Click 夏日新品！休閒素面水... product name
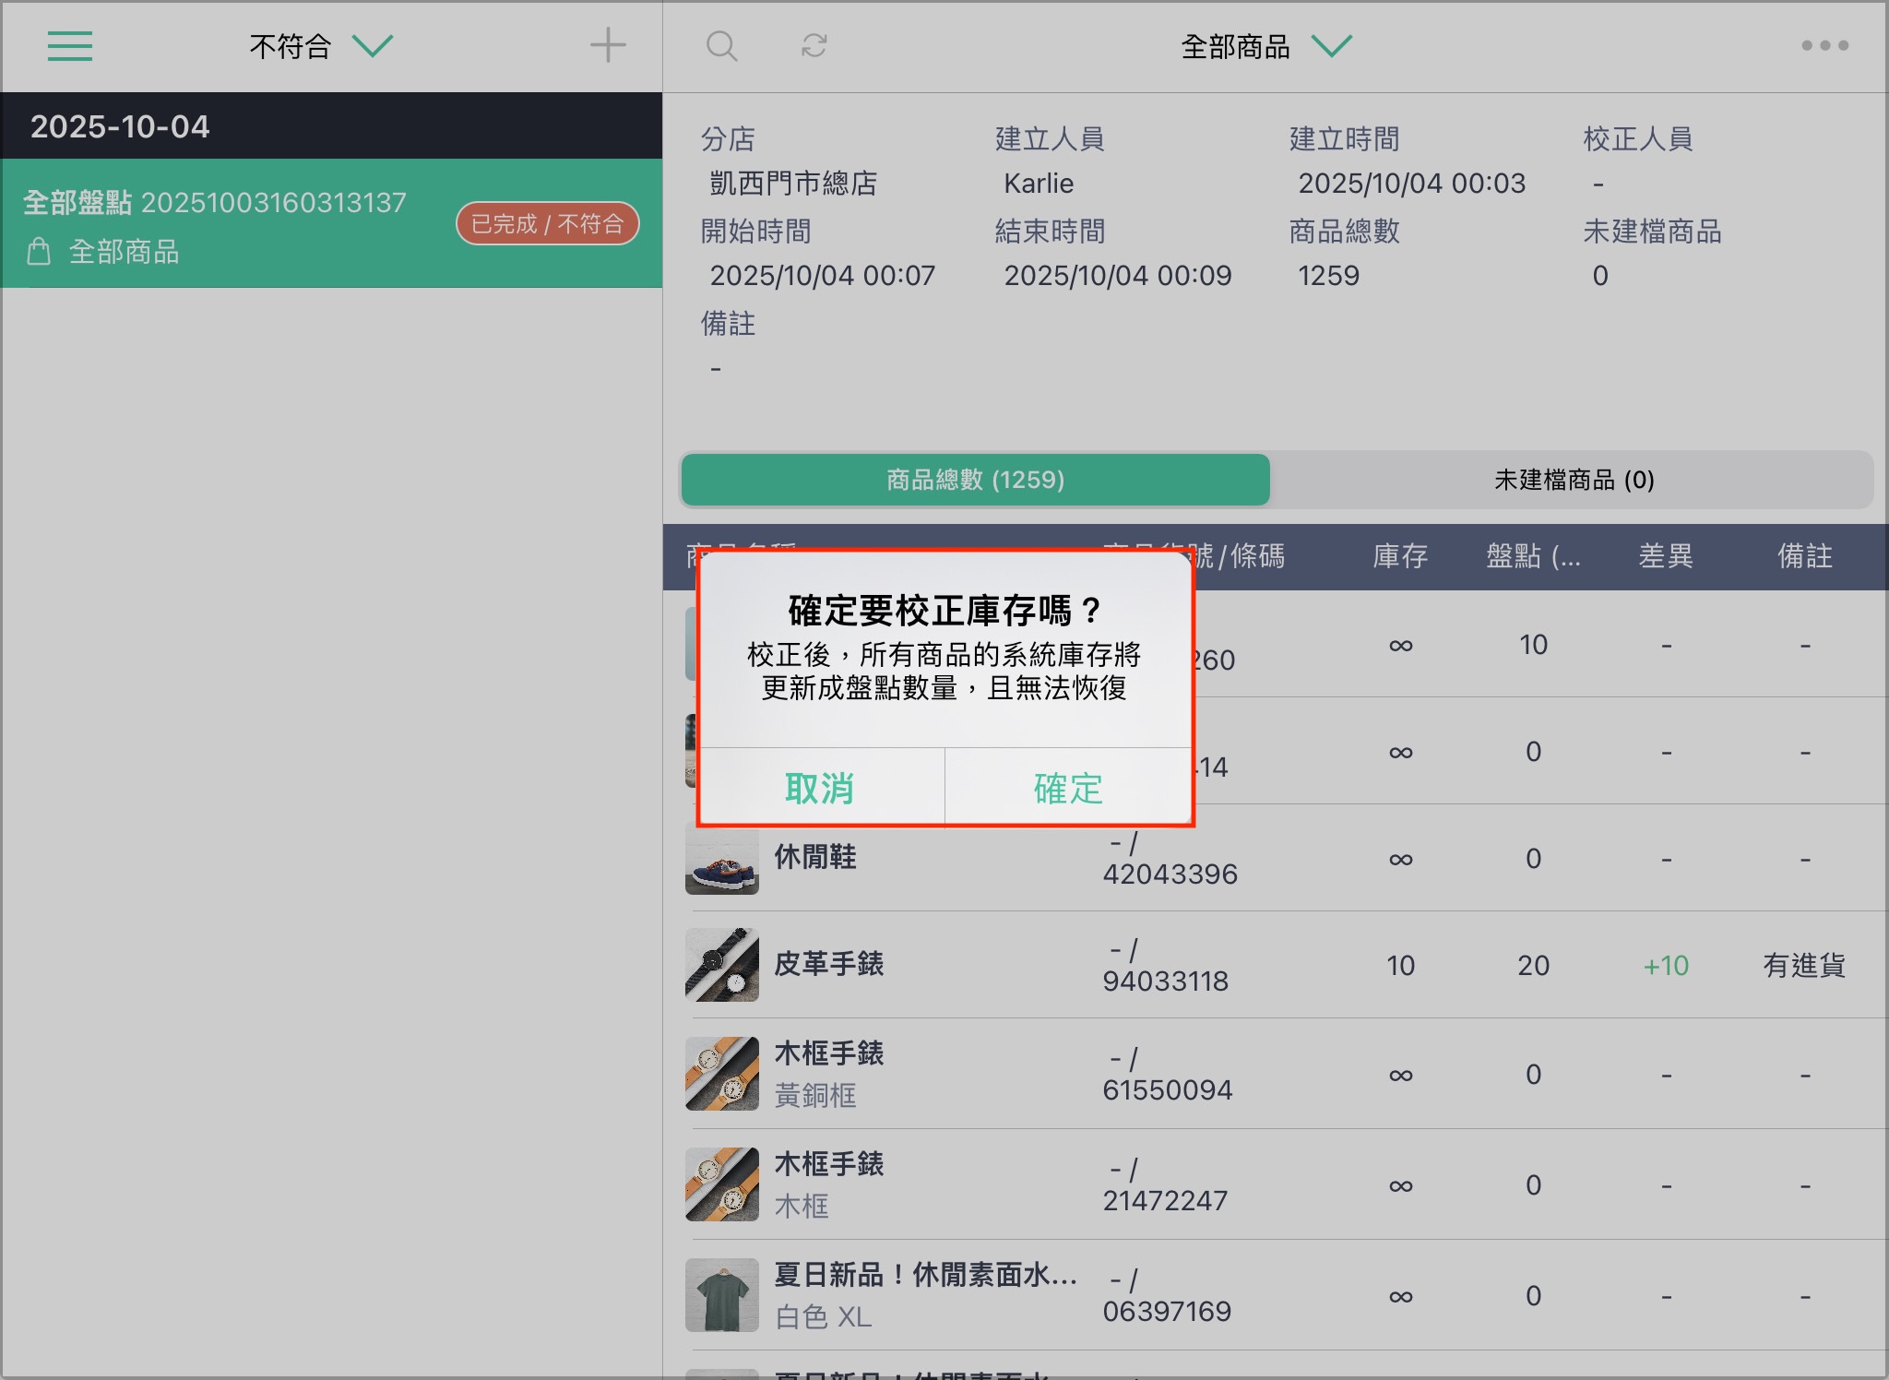The height and width of the screenshot is (1380, 1889). (925, 1275)
